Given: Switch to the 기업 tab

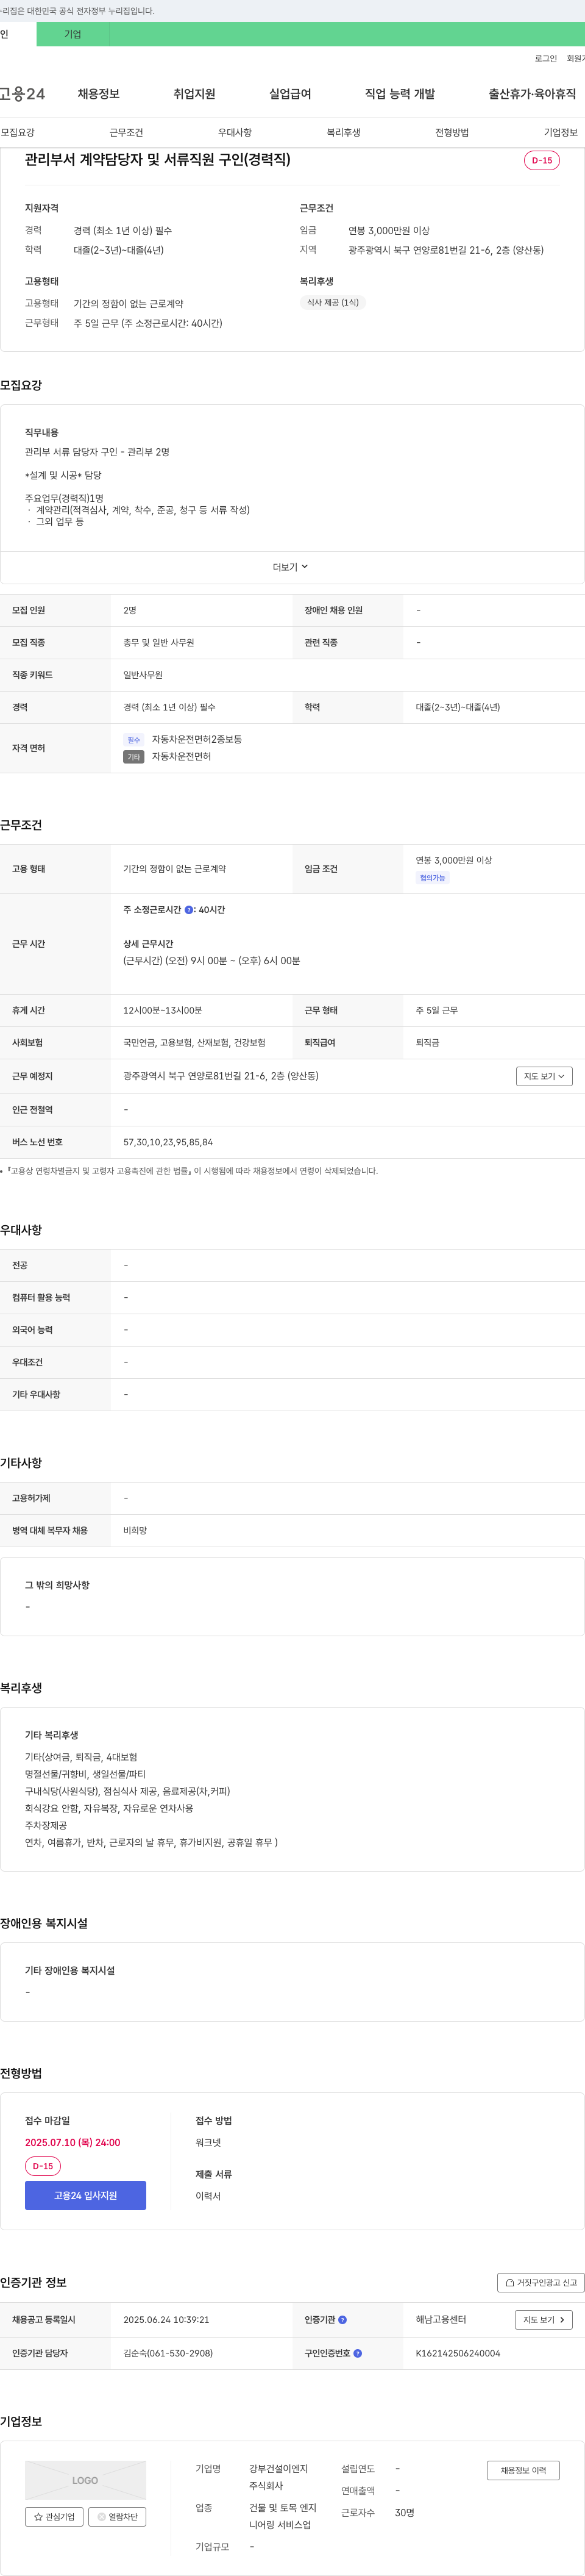Looking at the screenshot, I should pos(73,34).
